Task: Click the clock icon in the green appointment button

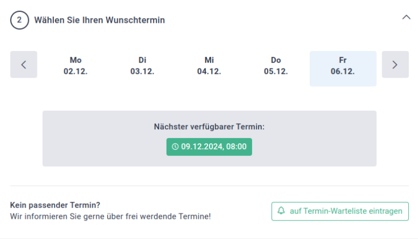Action: coord(175,147)
